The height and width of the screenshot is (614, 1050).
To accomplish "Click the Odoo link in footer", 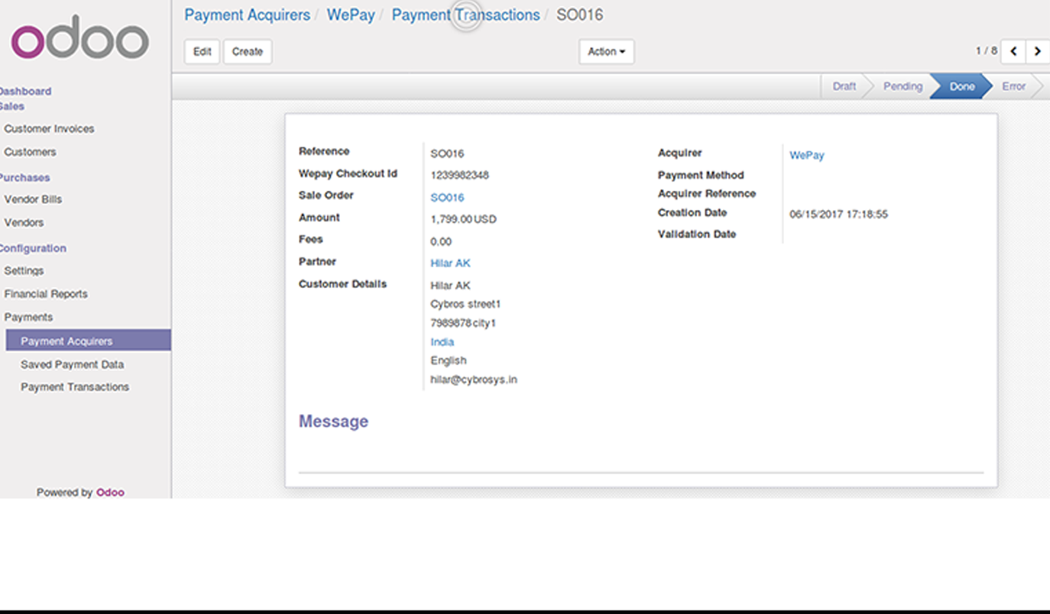I will click(110, 492).
